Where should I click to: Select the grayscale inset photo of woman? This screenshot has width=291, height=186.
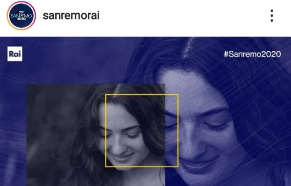96,135
